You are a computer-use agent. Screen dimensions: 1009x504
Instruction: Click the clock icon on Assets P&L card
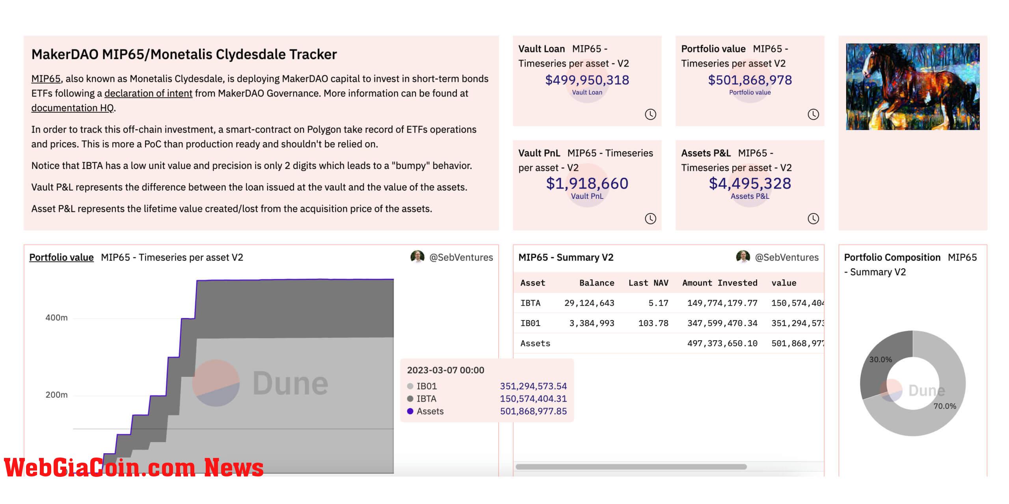tap(813, 219)
